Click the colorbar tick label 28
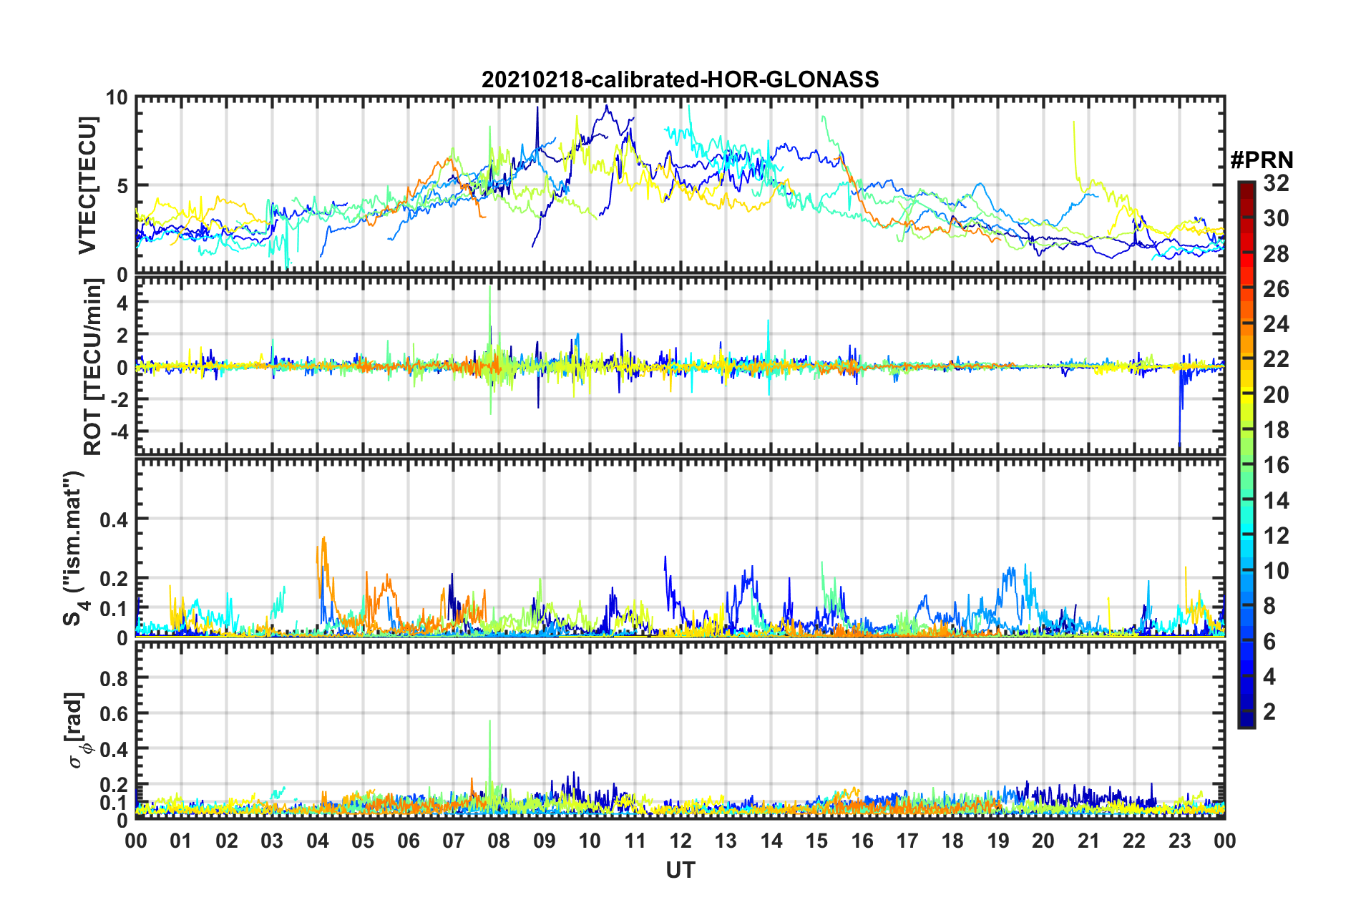1361x910 pixels. tap(1276, 254)
